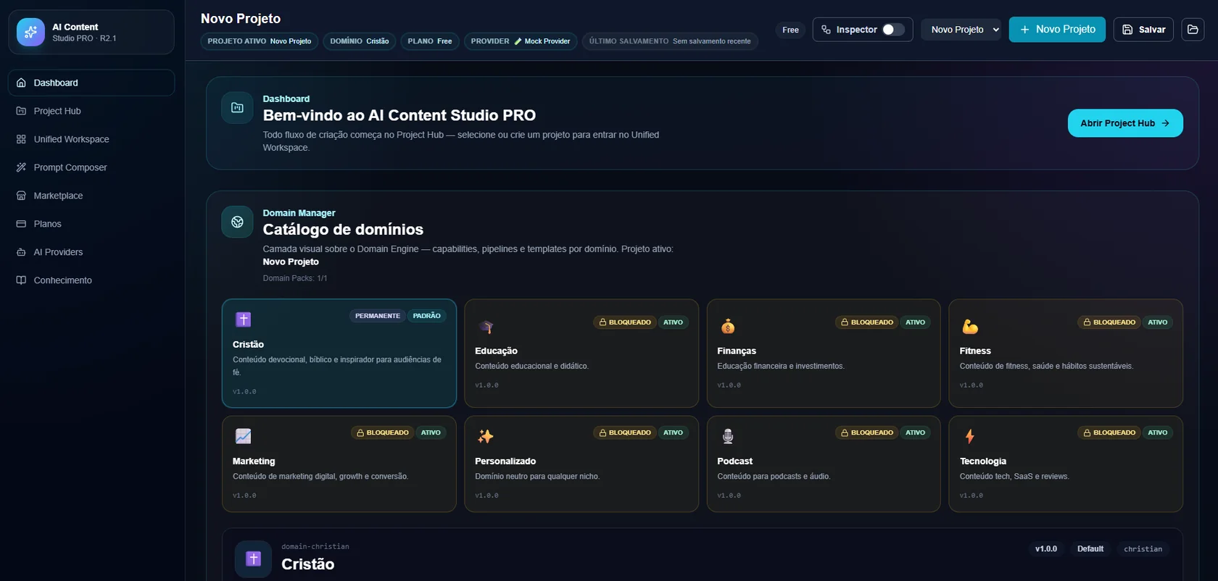
Task: Select the Finanças domain card
Action: tap(824, 354)
